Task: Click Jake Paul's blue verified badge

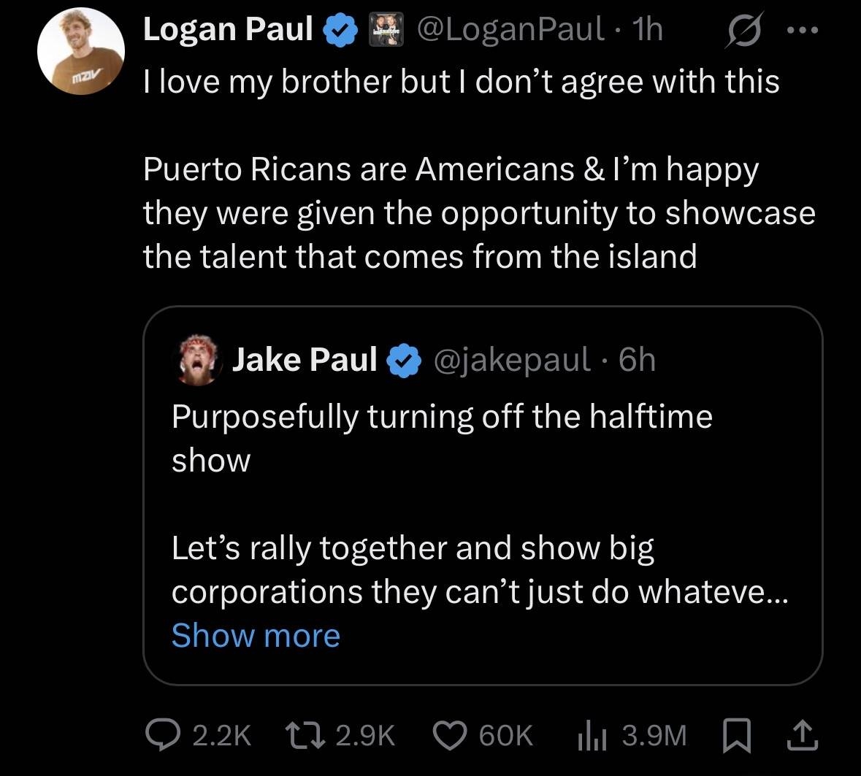Action: click(405, 360)
